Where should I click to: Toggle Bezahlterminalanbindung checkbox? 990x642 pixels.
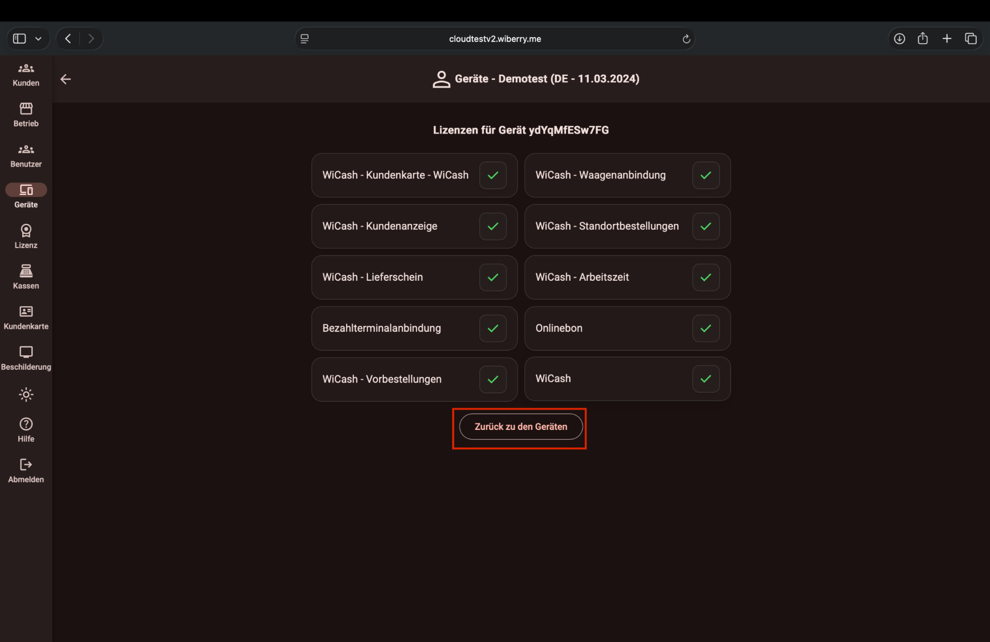[493, 328]
